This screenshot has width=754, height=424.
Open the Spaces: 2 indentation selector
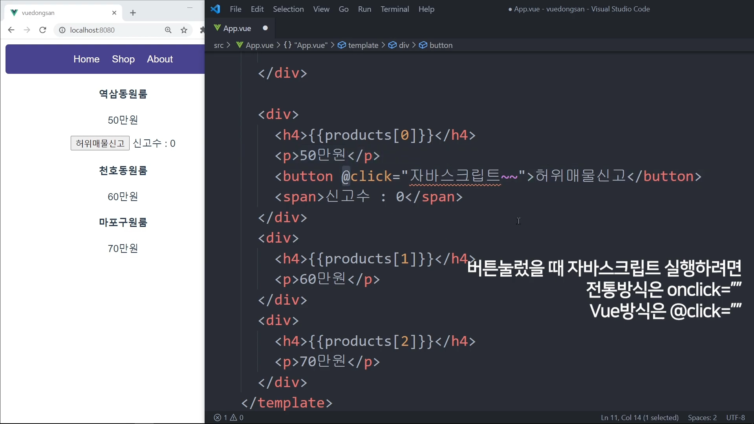pyautogui.click(x=702, y=417)
